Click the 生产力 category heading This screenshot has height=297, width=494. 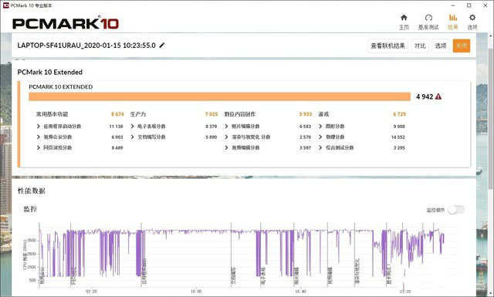tap(138, 114)
